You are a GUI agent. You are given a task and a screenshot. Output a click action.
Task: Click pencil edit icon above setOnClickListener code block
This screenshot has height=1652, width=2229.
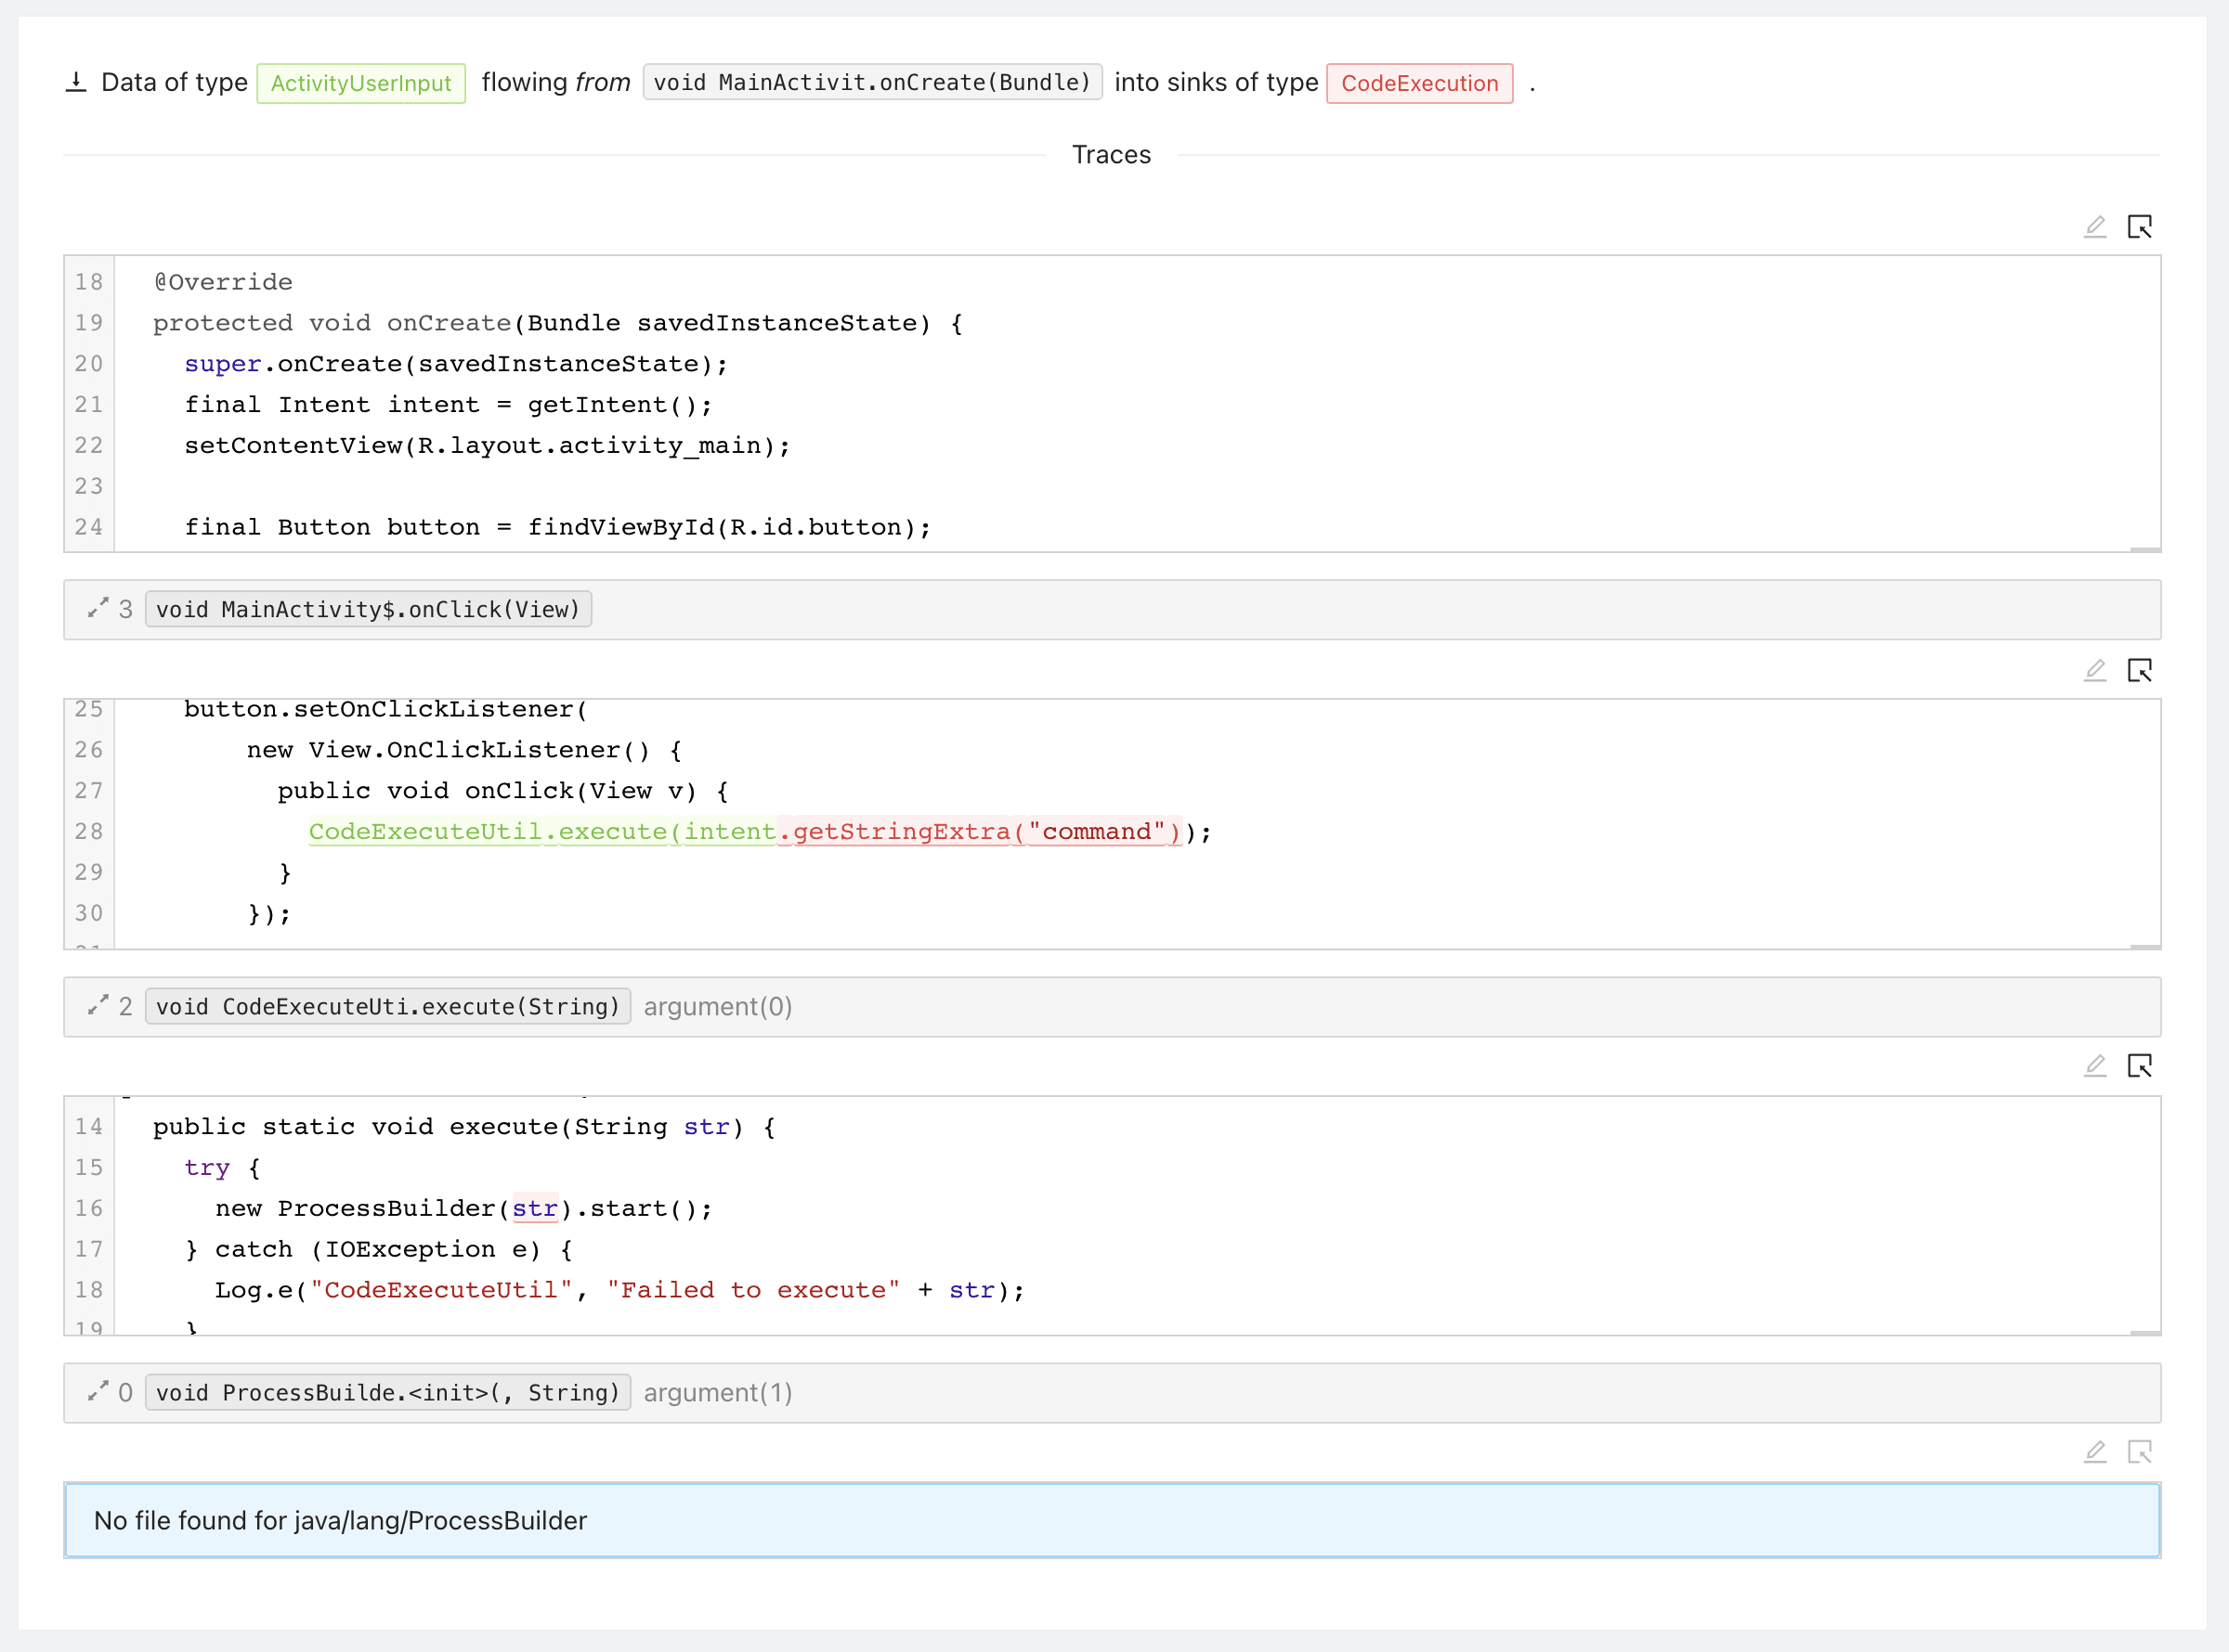click(2095, 670)
